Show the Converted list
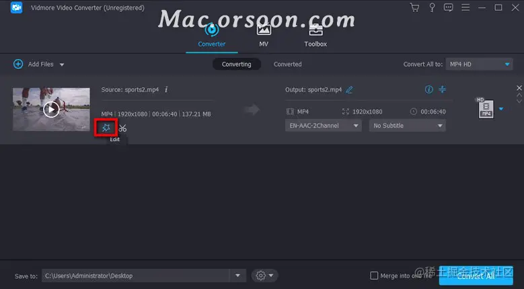This screenshot has width=524, height=289. coord(287,64)
